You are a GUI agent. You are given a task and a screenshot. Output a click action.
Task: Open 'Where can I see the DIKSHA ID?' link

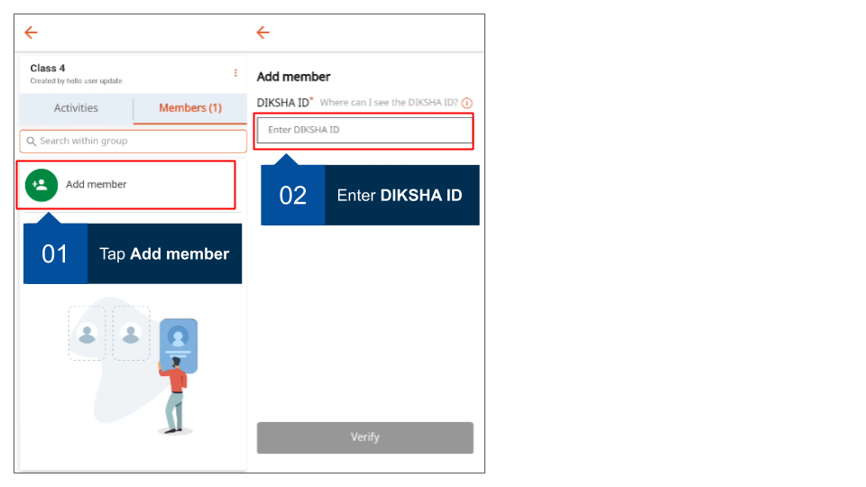390,103
